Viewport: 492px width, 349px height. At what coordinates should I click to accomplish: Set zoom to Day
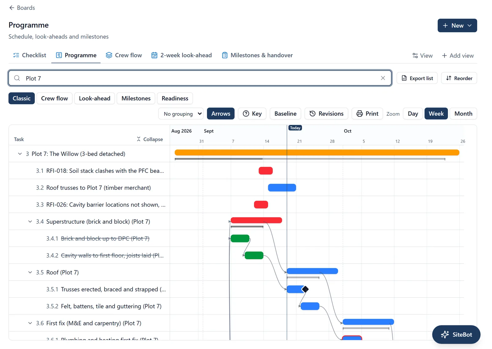pyautogui.click(x=413, y=114)
